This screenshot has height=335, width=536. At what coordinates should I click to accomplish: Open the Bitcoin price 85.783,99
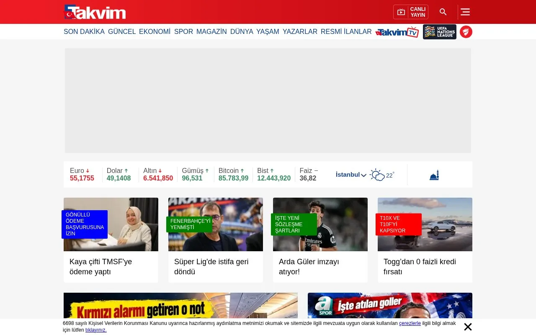(x=234, y=175)
